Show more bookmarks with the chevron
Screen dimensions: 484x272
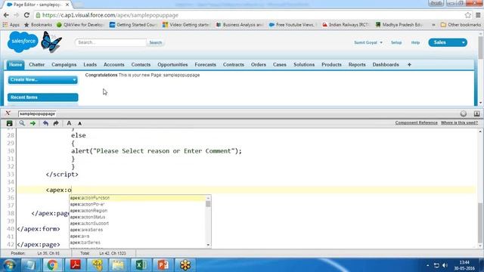[x=433, y=25]
